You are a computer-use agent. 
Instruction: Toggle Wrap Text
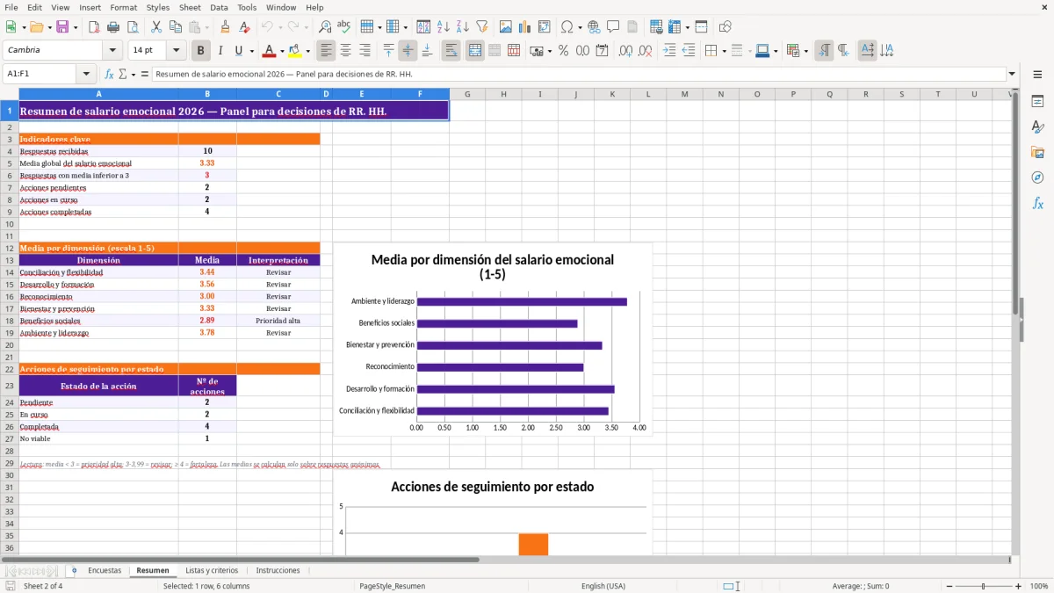click(x=451, y=51)
